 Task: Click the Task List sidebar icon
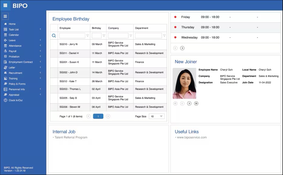pyautogui.click(x=5, y=29)
